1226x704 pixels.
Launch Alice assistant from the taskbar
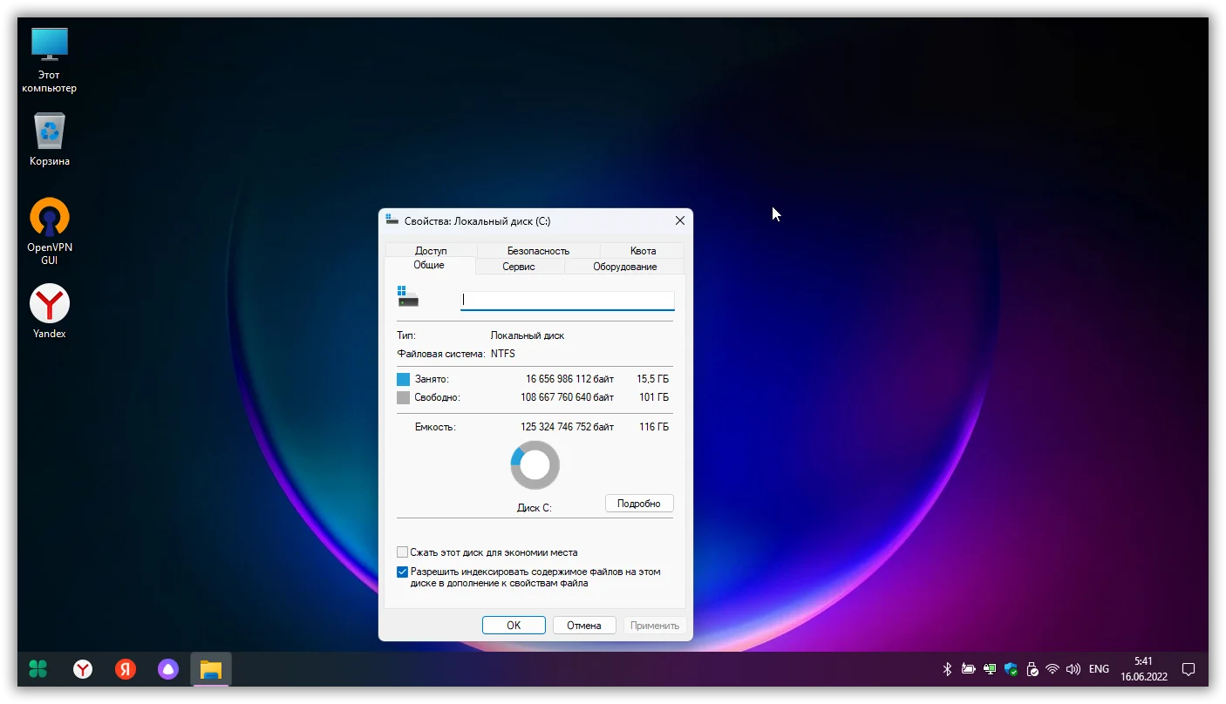pyautogui.click(x=168, y=669)
